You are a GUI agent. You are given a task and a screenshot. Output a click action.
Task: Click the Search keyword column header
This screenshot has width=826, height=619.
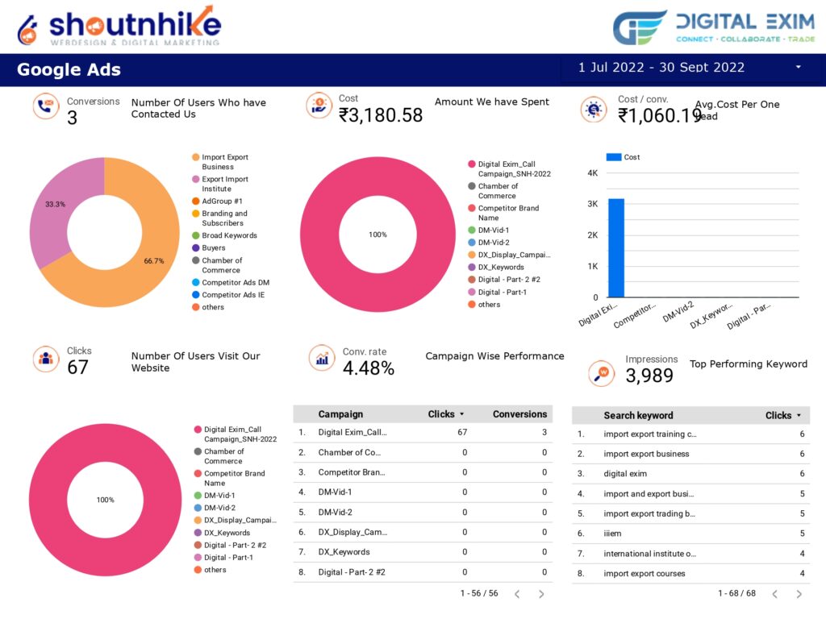click(638, 415)
